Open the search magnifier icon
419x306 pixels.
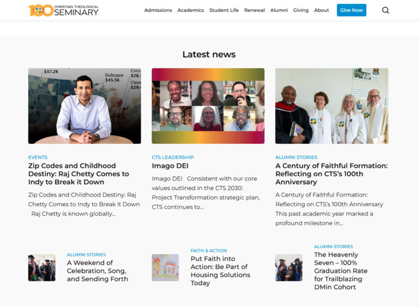(385, 10)
